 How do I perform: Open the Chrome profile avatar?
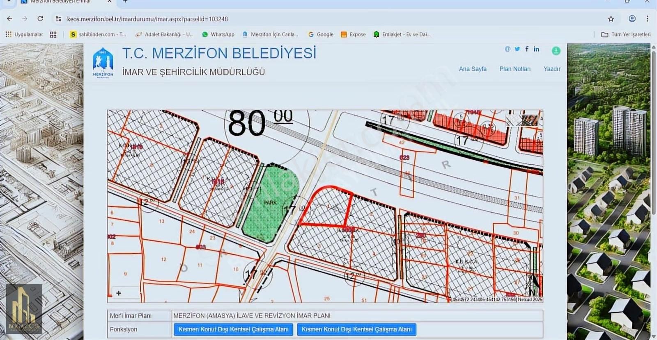coord(632,19)
